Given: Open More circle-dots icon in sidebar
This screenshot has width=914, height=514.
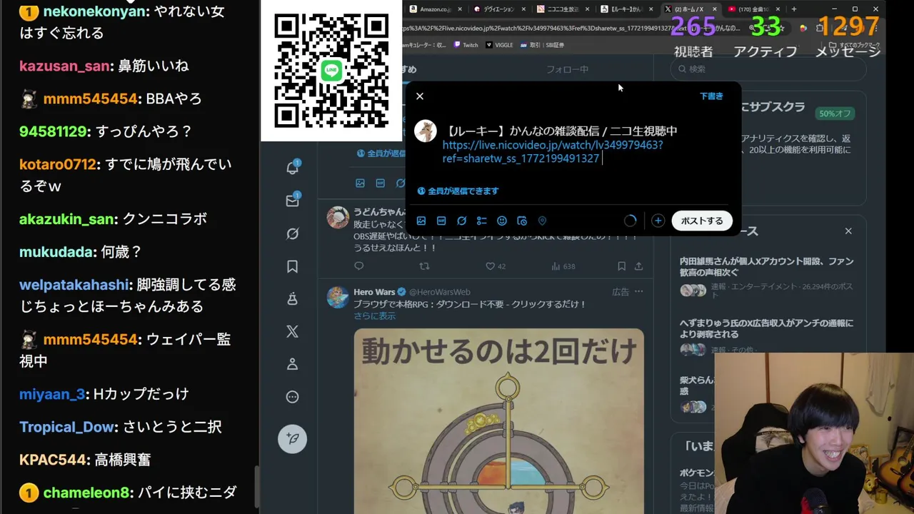Looking at the screenshot, I should (293, 397).
